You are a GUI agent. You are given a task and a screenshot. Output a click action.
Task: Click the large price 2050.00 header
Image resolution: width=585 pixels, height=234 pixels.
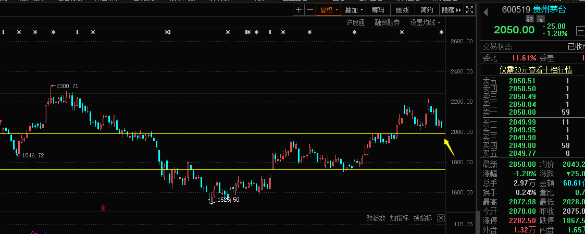pos(514,30)
